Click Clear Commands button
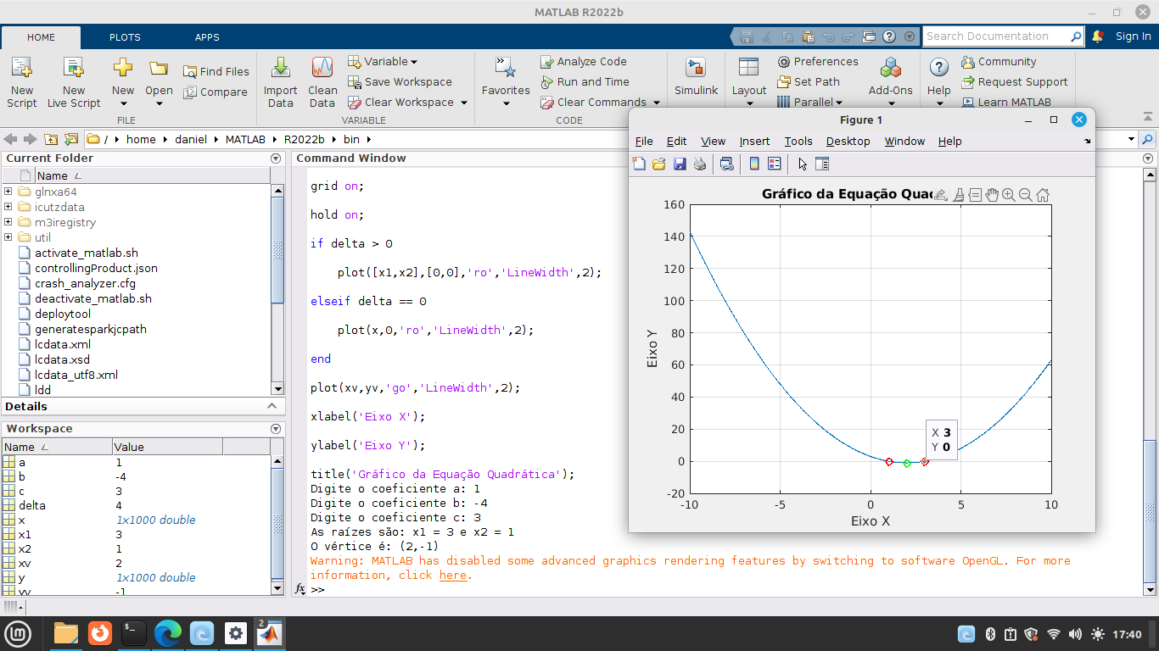 coord(593,102)
